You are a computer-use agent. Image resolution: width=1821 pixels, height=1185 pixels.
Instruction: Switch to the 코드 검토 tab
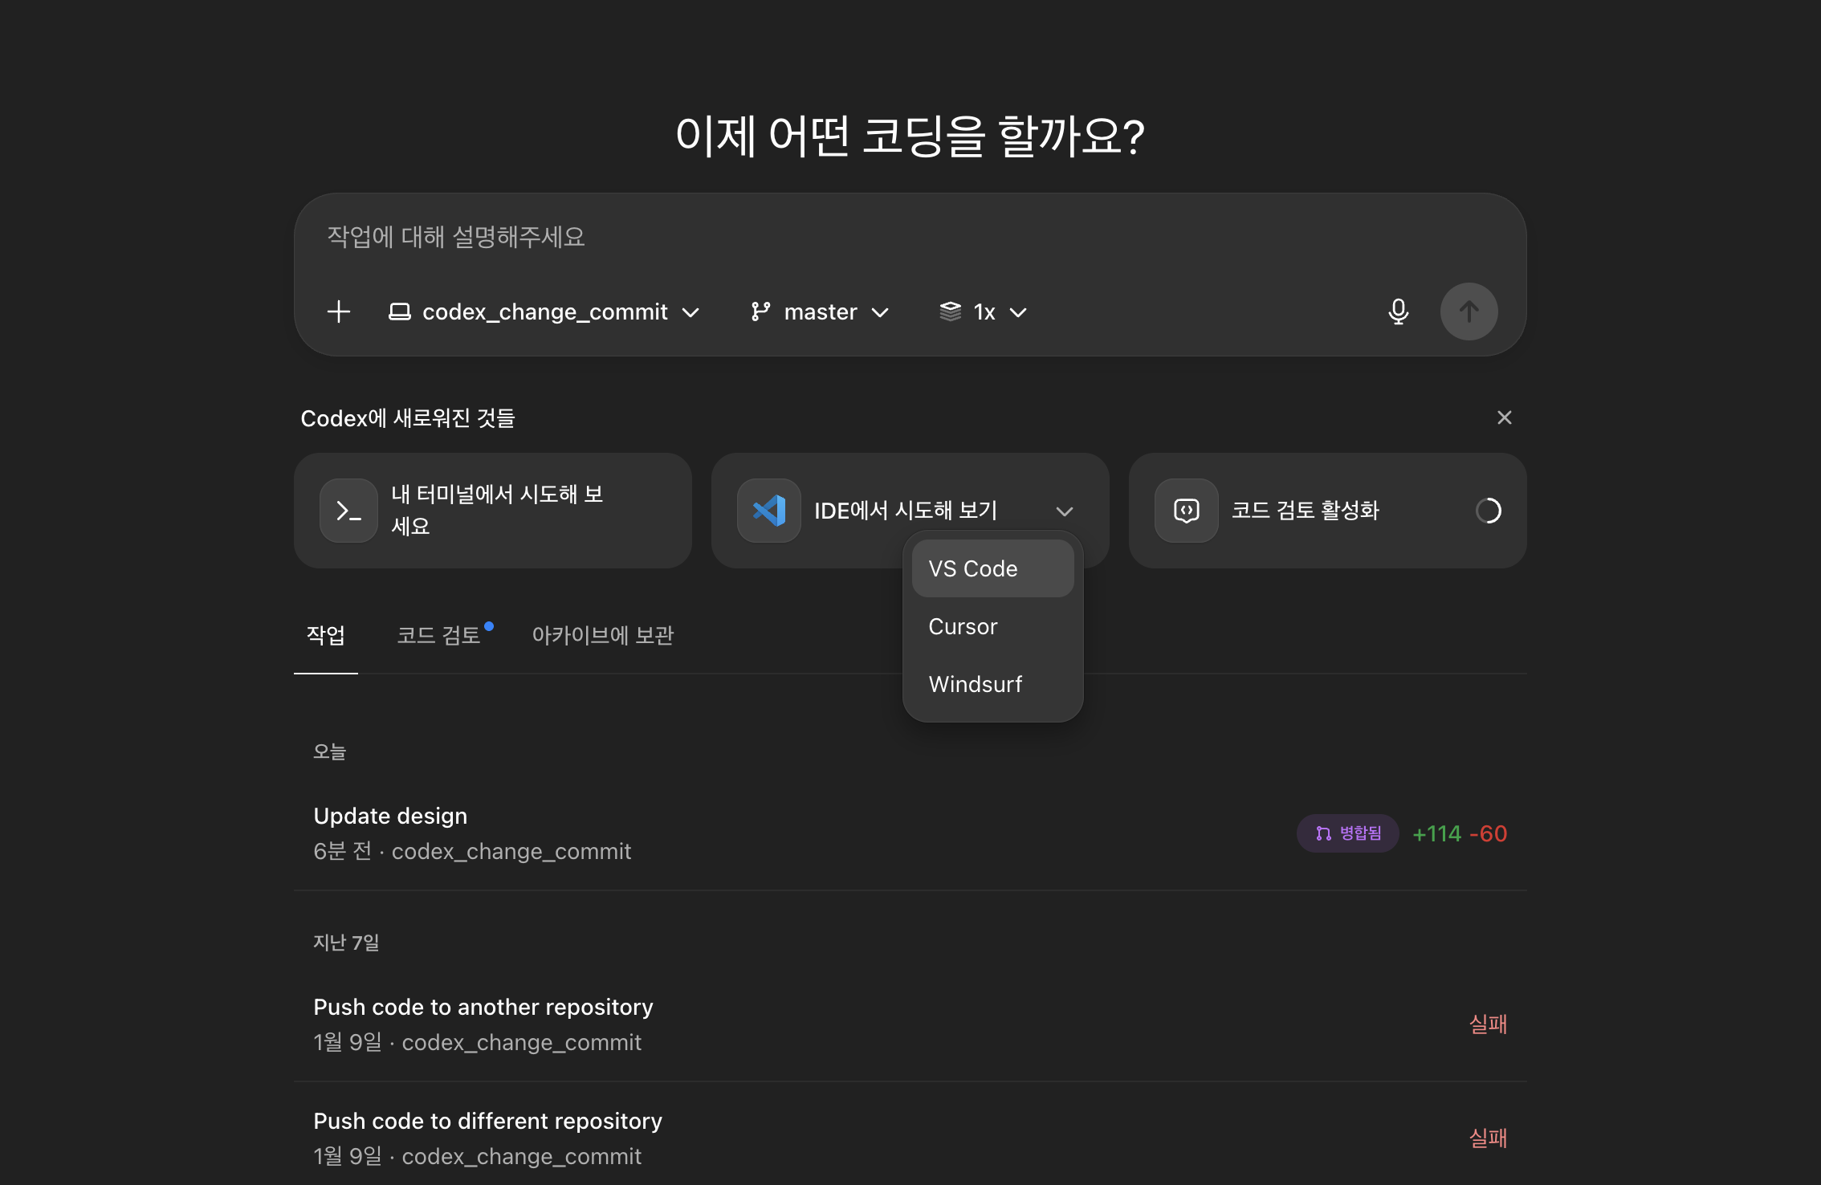(x=439, y=636)
